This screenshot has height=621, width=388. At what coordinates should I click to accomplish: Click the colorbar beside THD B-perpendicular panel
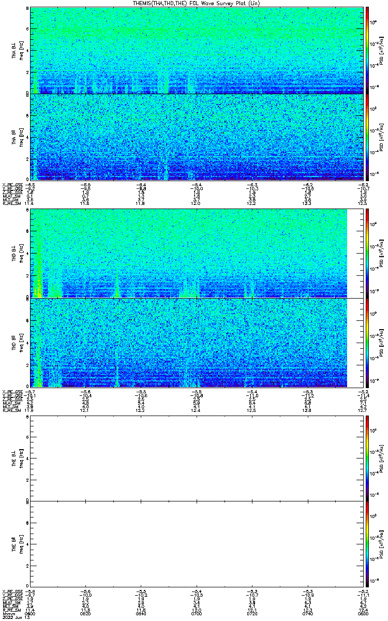coord(367,254)
